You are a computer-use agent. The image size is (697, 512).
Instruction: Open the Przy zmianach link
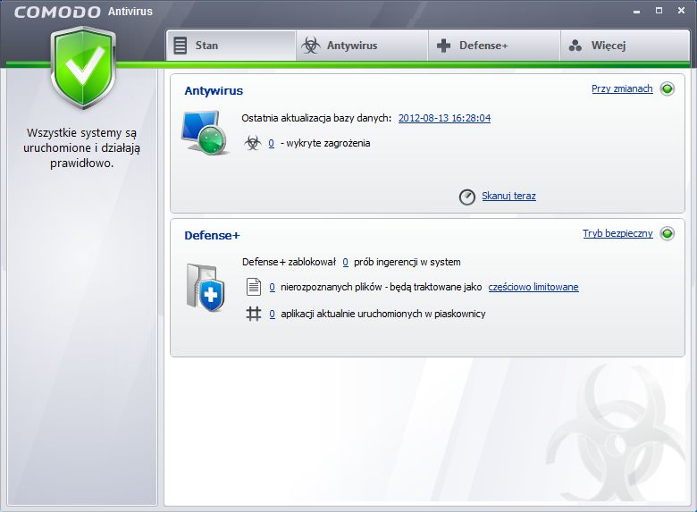(622, 88)
